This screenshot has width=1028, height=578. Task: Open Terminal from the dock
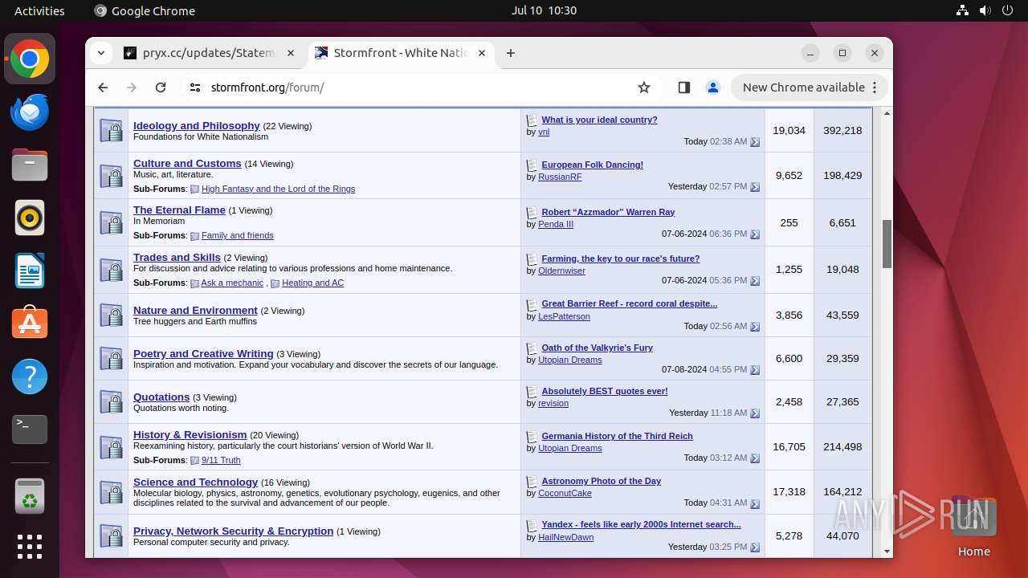[x=30, y=429]
